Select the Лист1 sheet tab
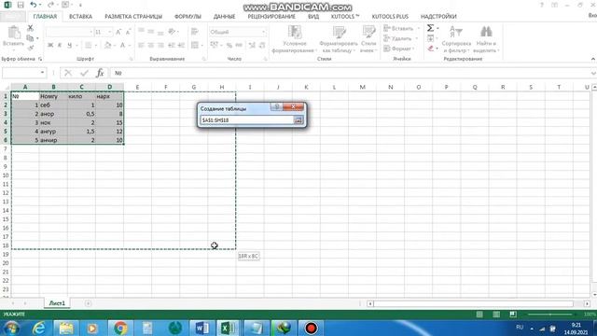This screenshot has height=336, width=597. [57, 303]
